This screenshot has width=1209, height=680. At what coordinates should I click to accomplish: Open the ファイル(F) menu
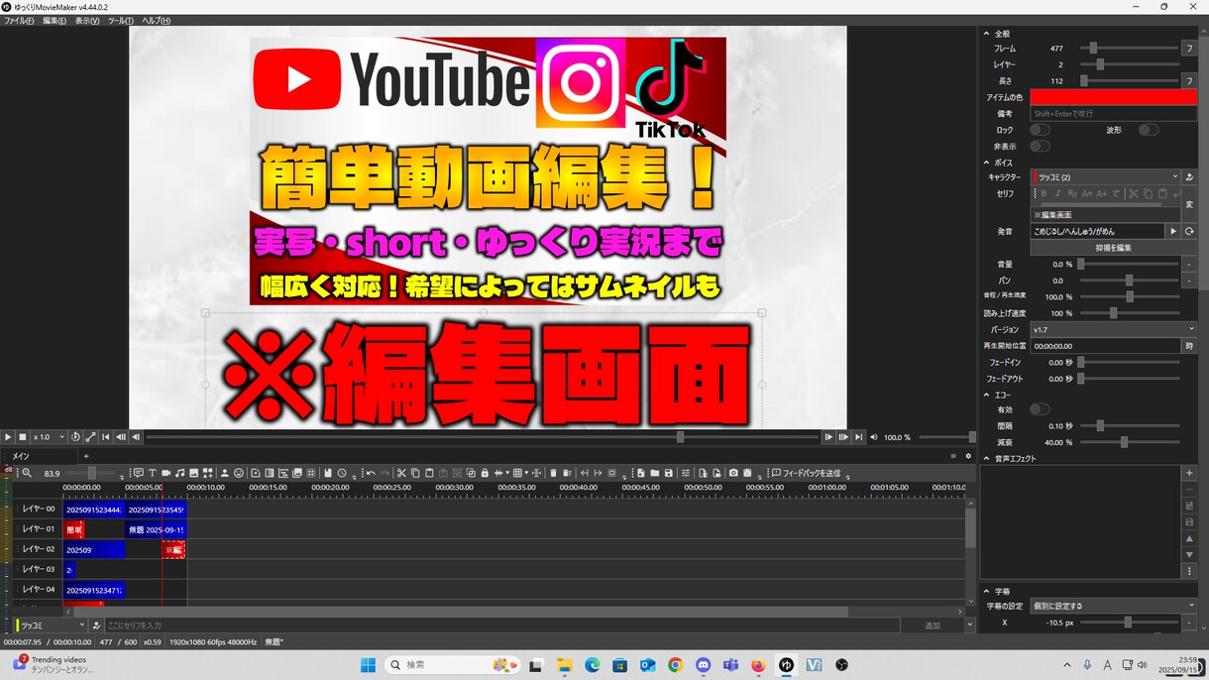click(x=19, y=20)
